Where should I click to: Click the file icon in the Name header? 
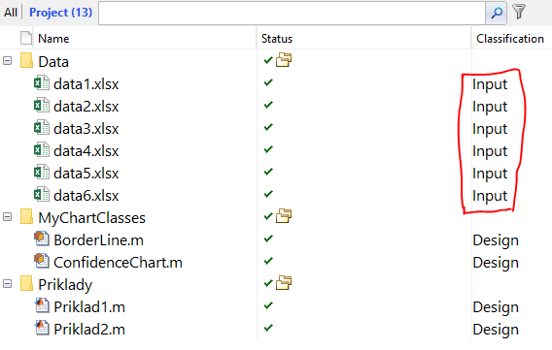[26, 38]
